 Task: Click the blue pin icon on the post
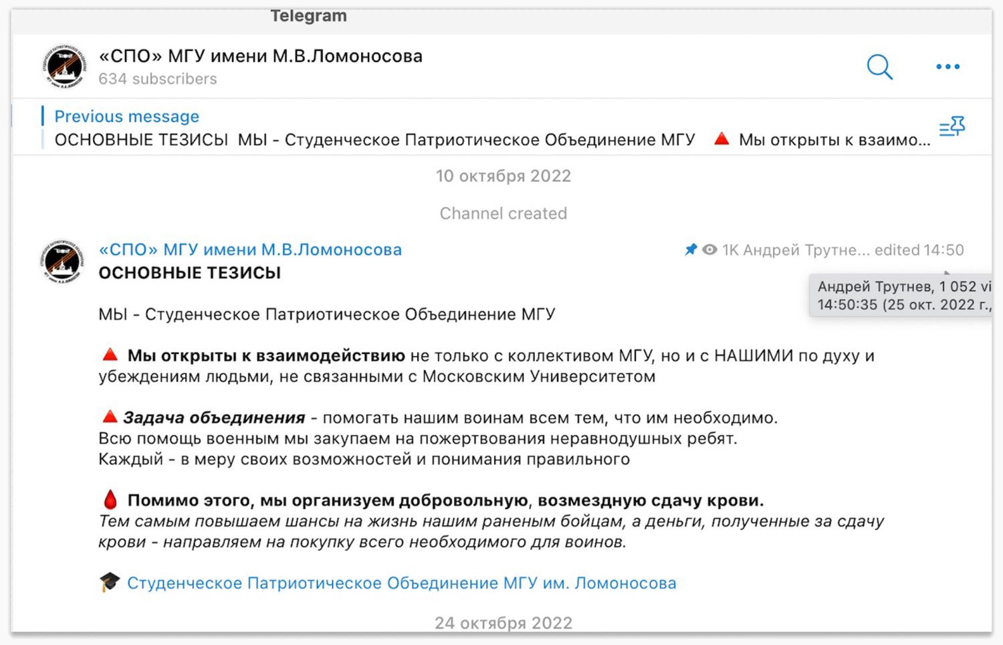[691, 250]
